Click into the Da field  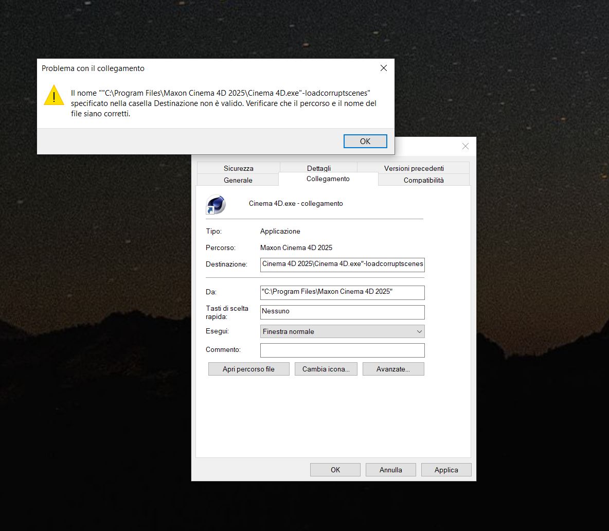tap(342, 292)
